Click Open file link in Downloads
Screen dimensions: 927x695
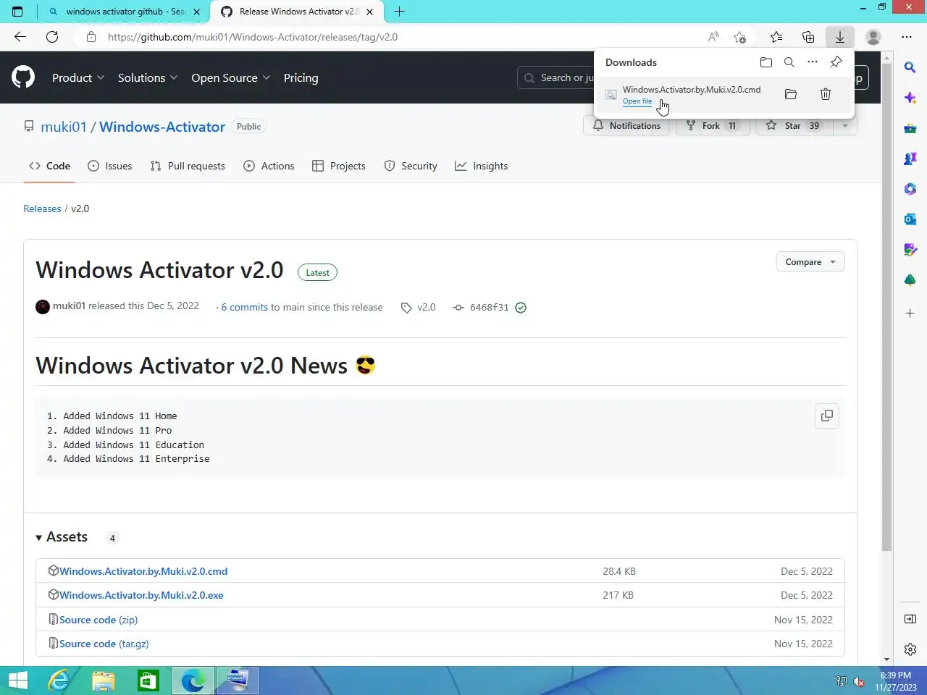[637, 101]
